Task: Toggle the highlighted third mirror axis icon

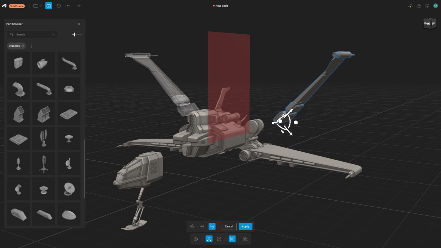Action: [x=212, y=226]
